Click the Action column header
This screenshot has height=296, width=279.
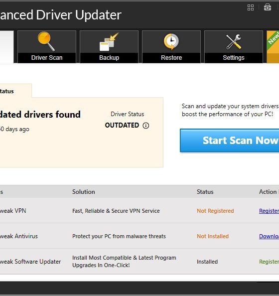tap(269, 192)
